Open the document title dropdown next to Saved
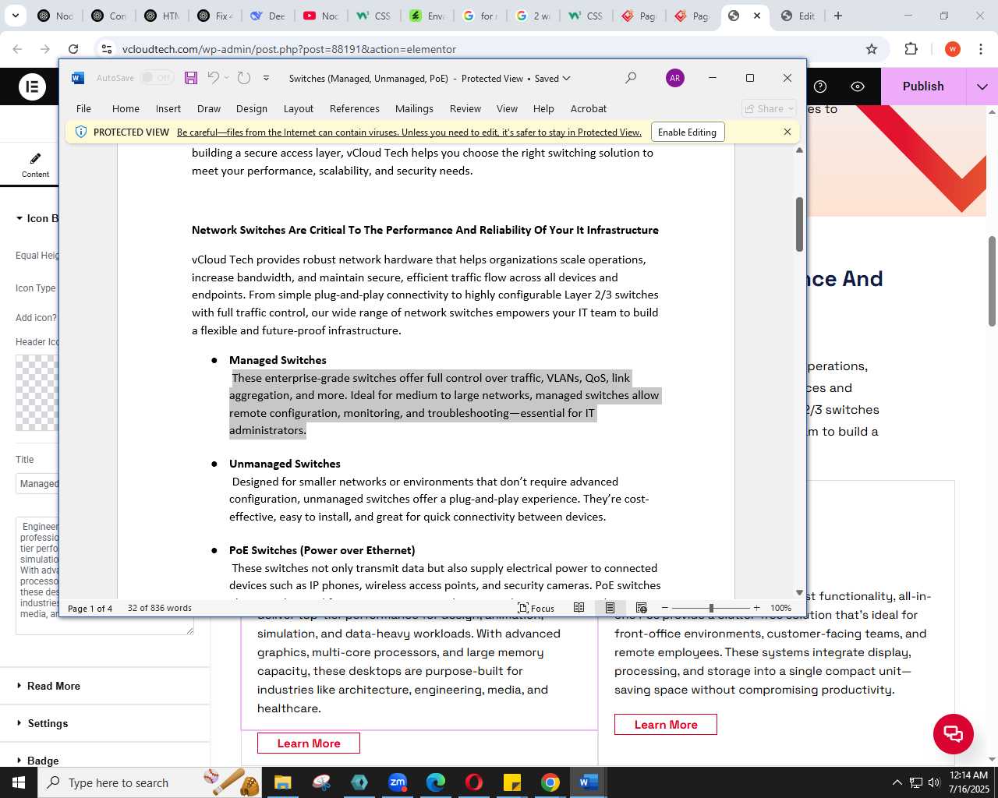The image size is (998, 798). point(566,78)
